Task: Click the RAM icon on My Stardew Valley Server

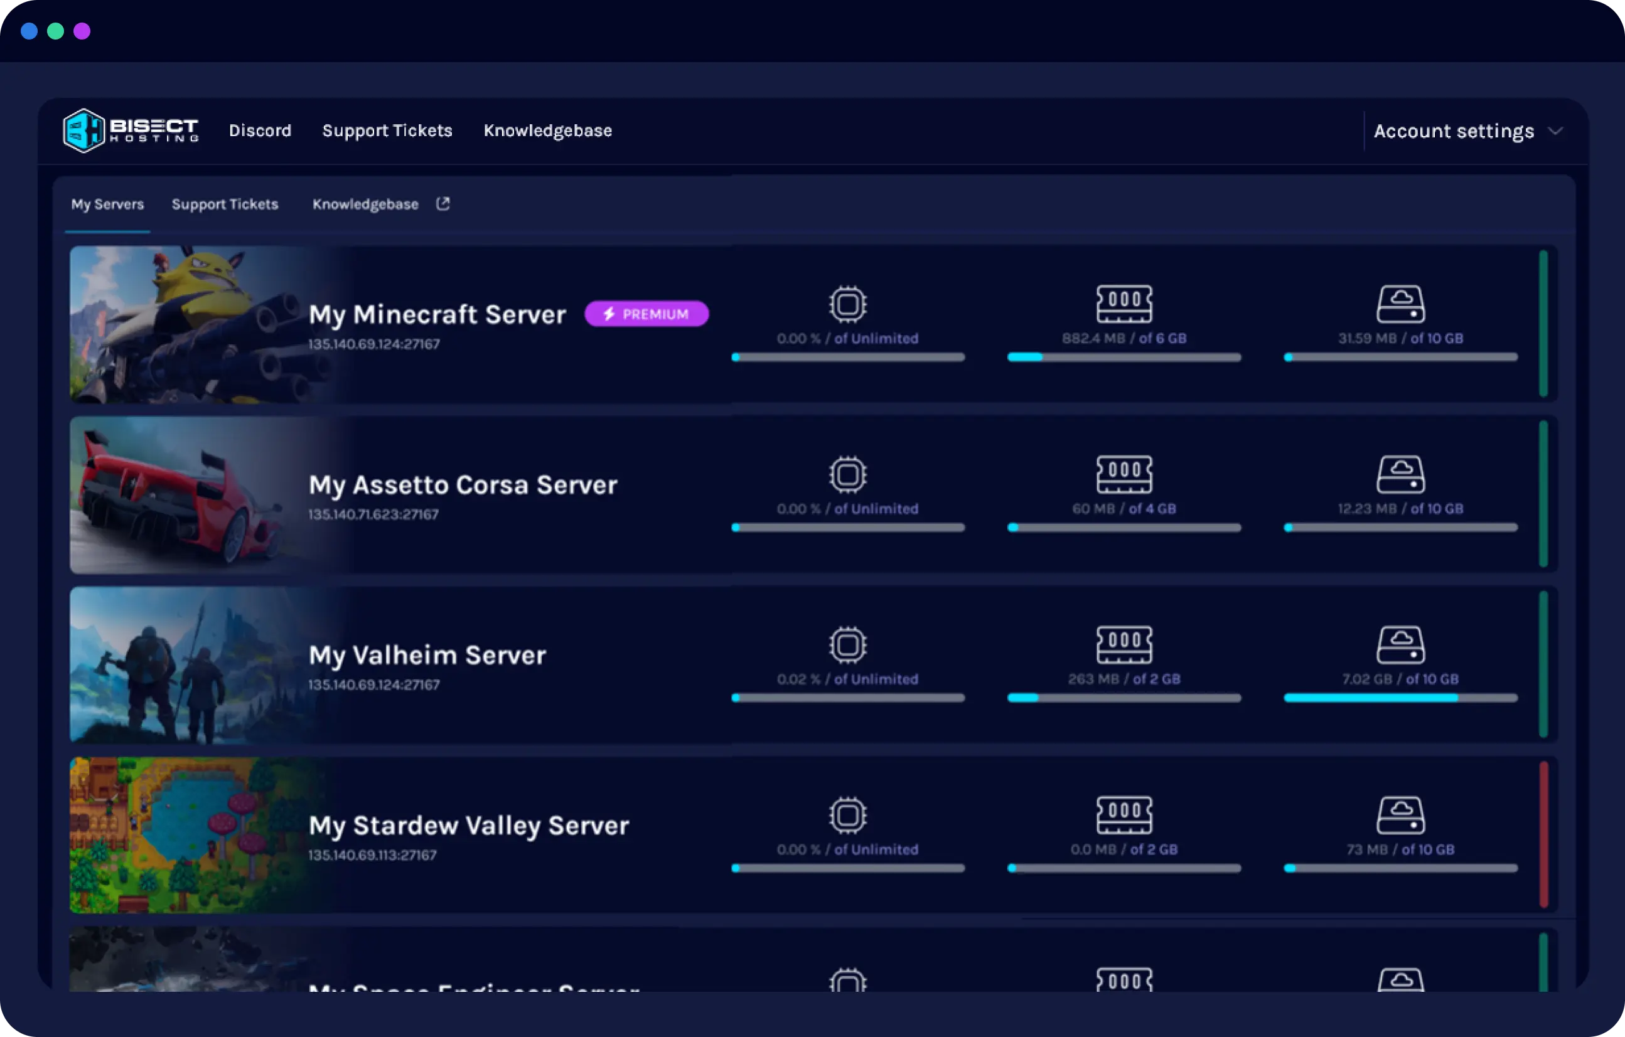Action: [1124, 814]
